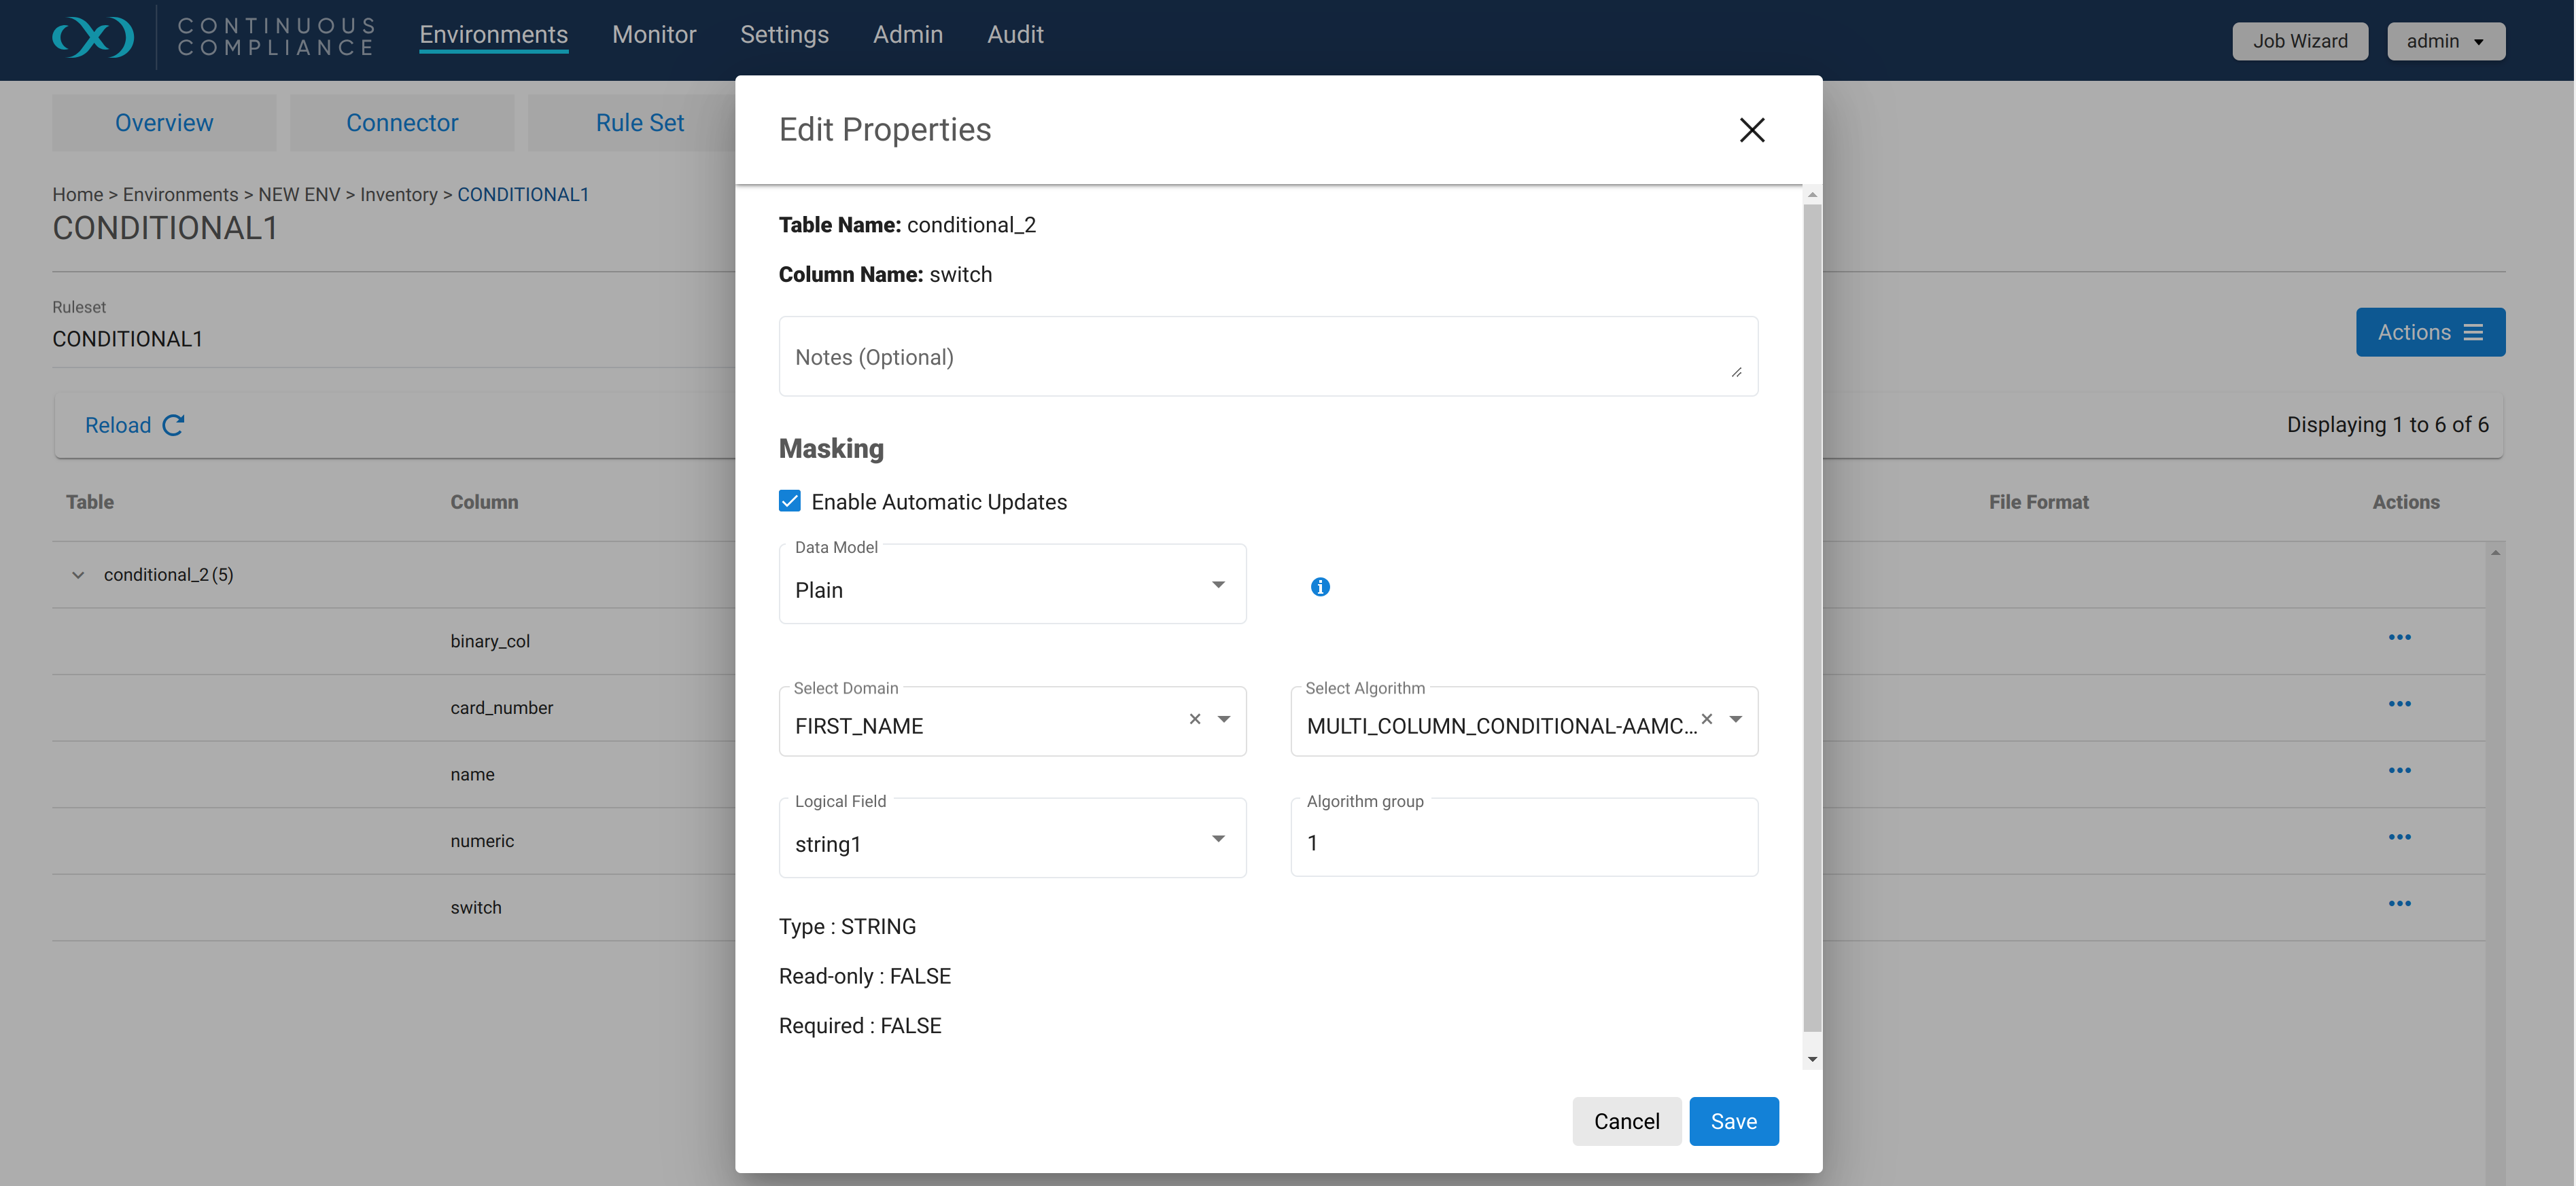Image resolution: width=2576 pixels, height=1186 pixels.
Task: Click into the Notes (Optional) field
Action: (1267, 357)
